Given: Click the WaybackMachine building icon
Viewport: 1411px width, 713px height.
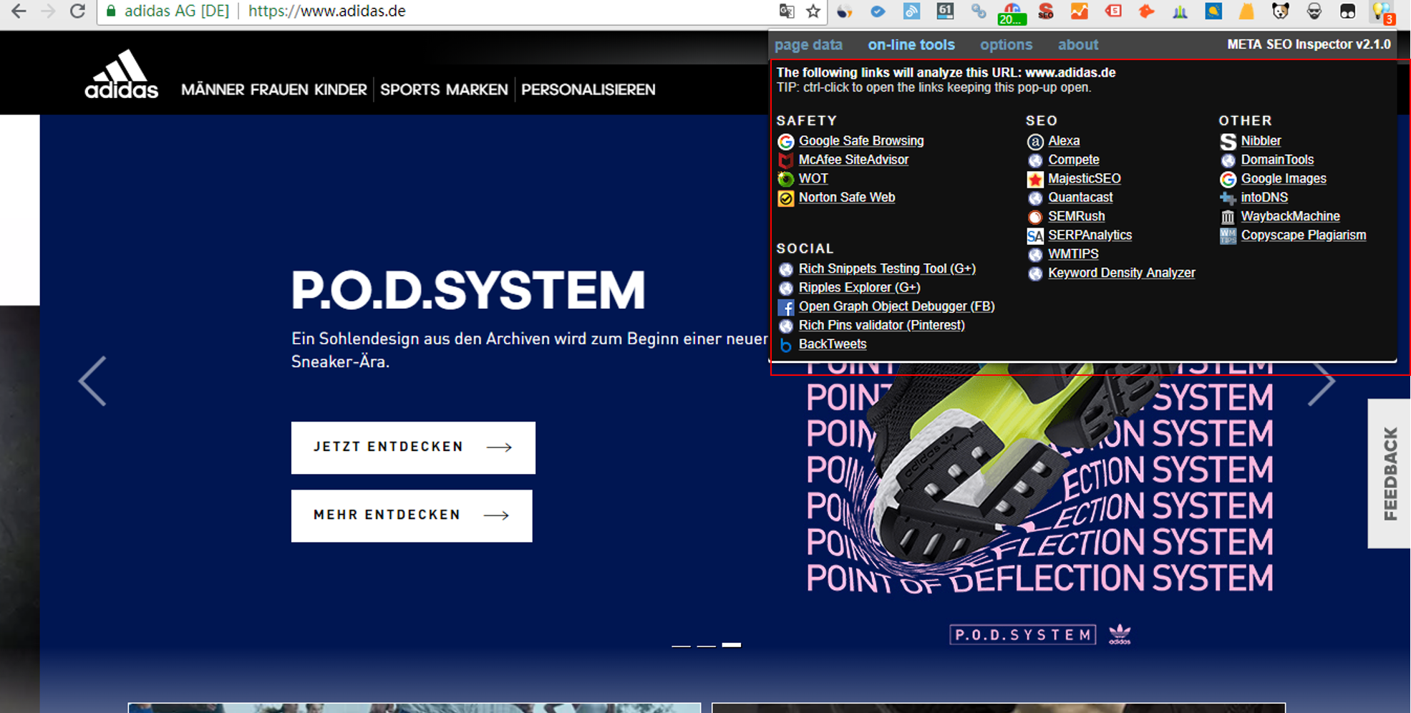Looking at the screenshot, I should tap(1228, 217).
